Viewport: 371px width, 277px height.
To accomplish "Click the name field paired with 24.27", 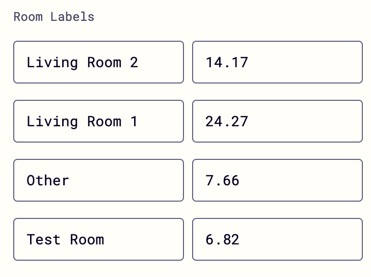I will click(x=98, y=121).
